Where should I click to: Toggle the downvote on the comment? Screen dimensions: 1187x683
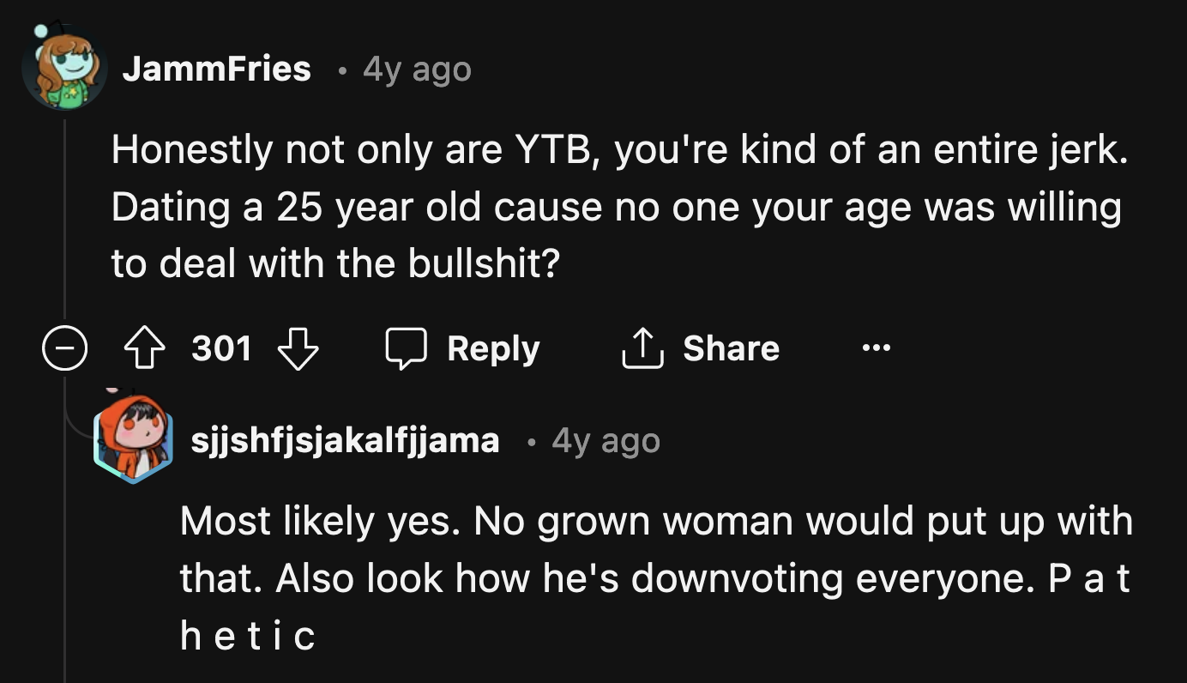click(298, 348)
